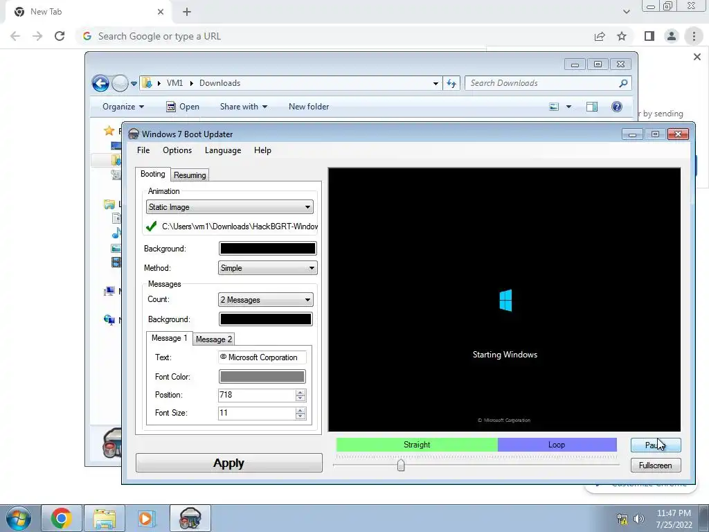Select the Message 1 tab
This screenshot has height=532, width=709.
click(169, 338)
